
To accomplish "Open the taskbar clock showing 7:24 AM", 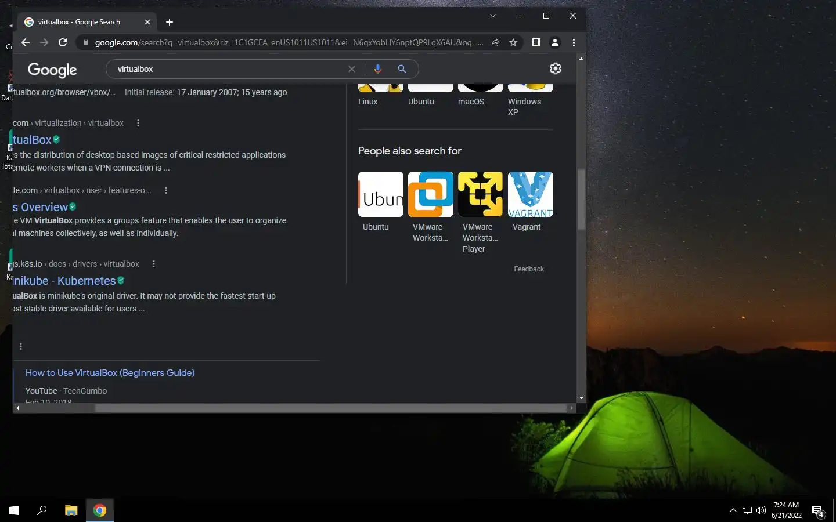I will (x=787, y=510).
